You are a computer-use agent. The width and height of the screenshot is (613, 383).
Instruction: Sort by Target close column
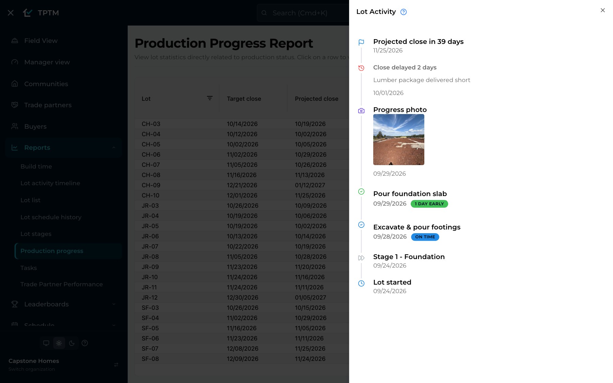tap(244, 99)
